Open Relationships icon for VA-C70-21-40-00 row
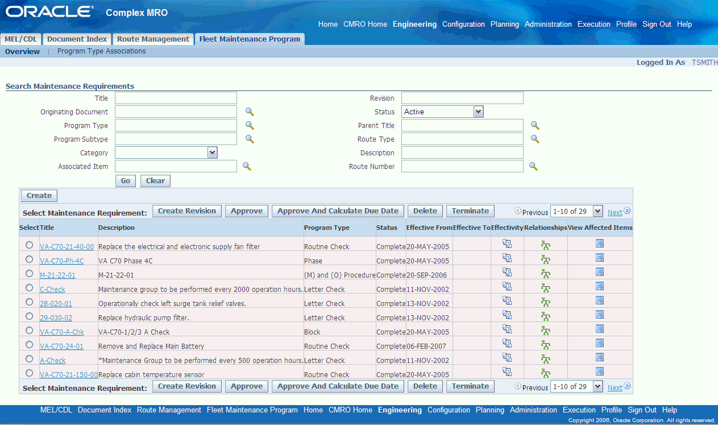 pos(546,245)
